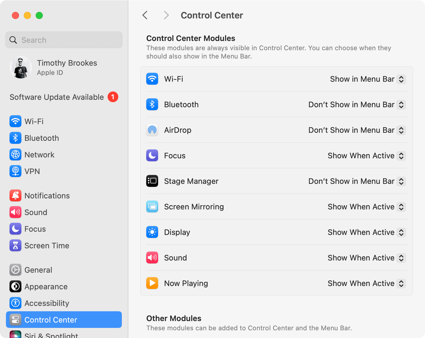425x338 pixels.
Task: Open Screen Time via the hourglass icon
Action: [x=15, y=245]
